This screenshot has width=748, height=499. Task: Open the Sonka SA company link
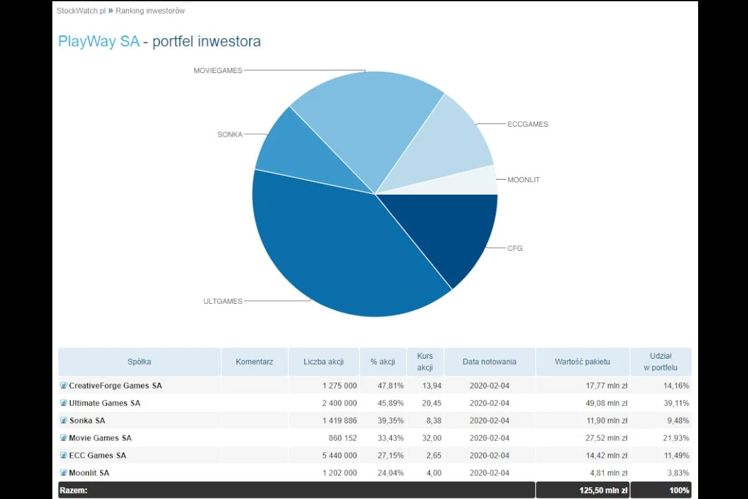[87, 420]
